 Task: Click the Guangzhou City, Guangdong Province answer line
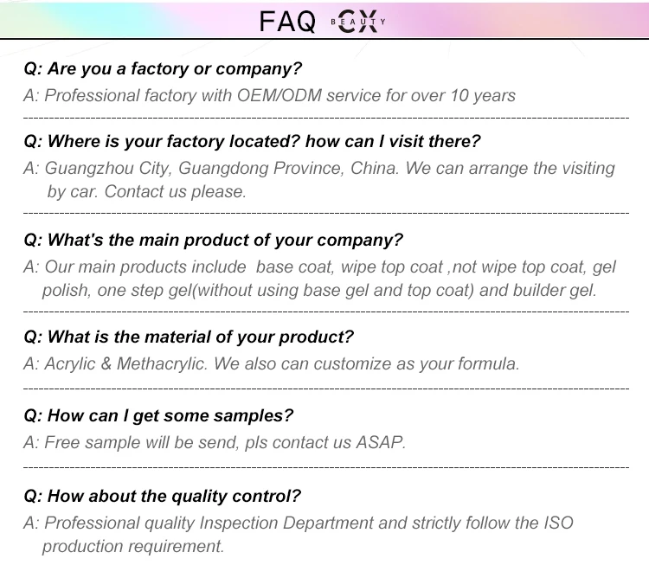point(319,168)
